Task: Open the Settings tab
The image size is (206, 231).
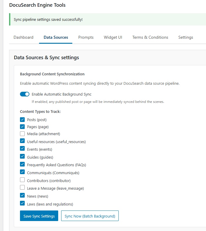Action: pyautogui.click(x=186, y=38)
